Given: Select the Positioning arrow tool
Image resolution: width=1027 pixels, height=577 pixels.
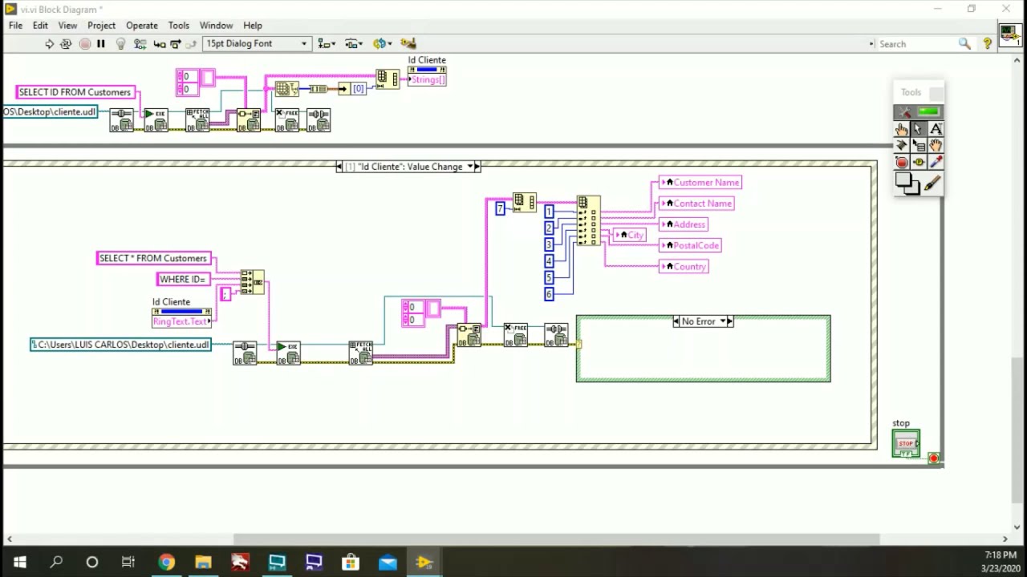Looking at the screenshot, I should (x=919, y=129).
